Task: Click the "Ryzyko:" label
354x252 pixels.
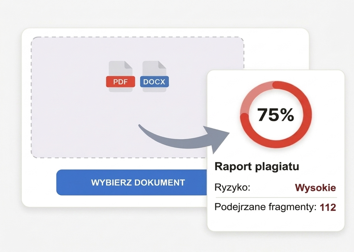Action: [232, 187]
